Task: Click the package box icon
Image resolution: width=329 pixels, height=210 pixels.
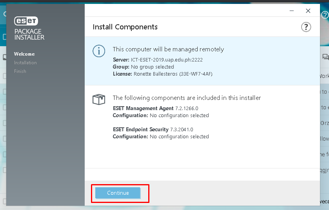Action: point(99,100)
